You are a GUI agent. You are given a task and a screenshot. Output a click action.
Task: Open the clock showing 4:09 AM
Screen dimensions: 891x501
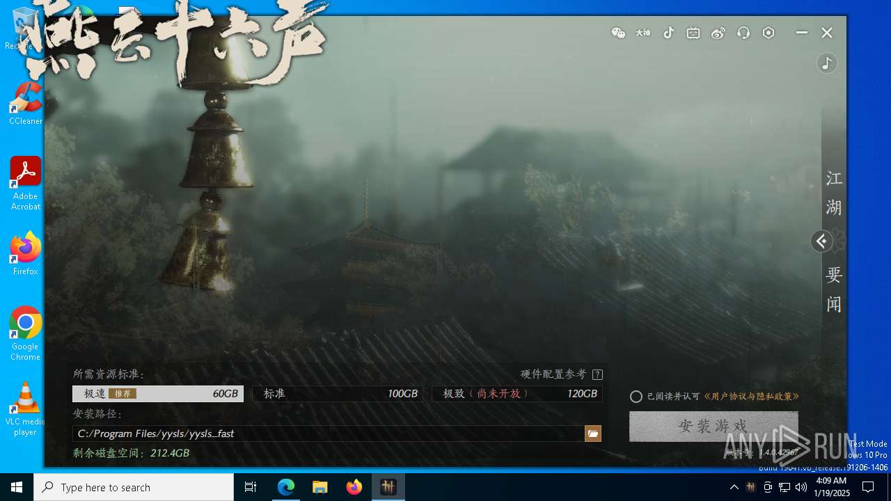(831, 487)
